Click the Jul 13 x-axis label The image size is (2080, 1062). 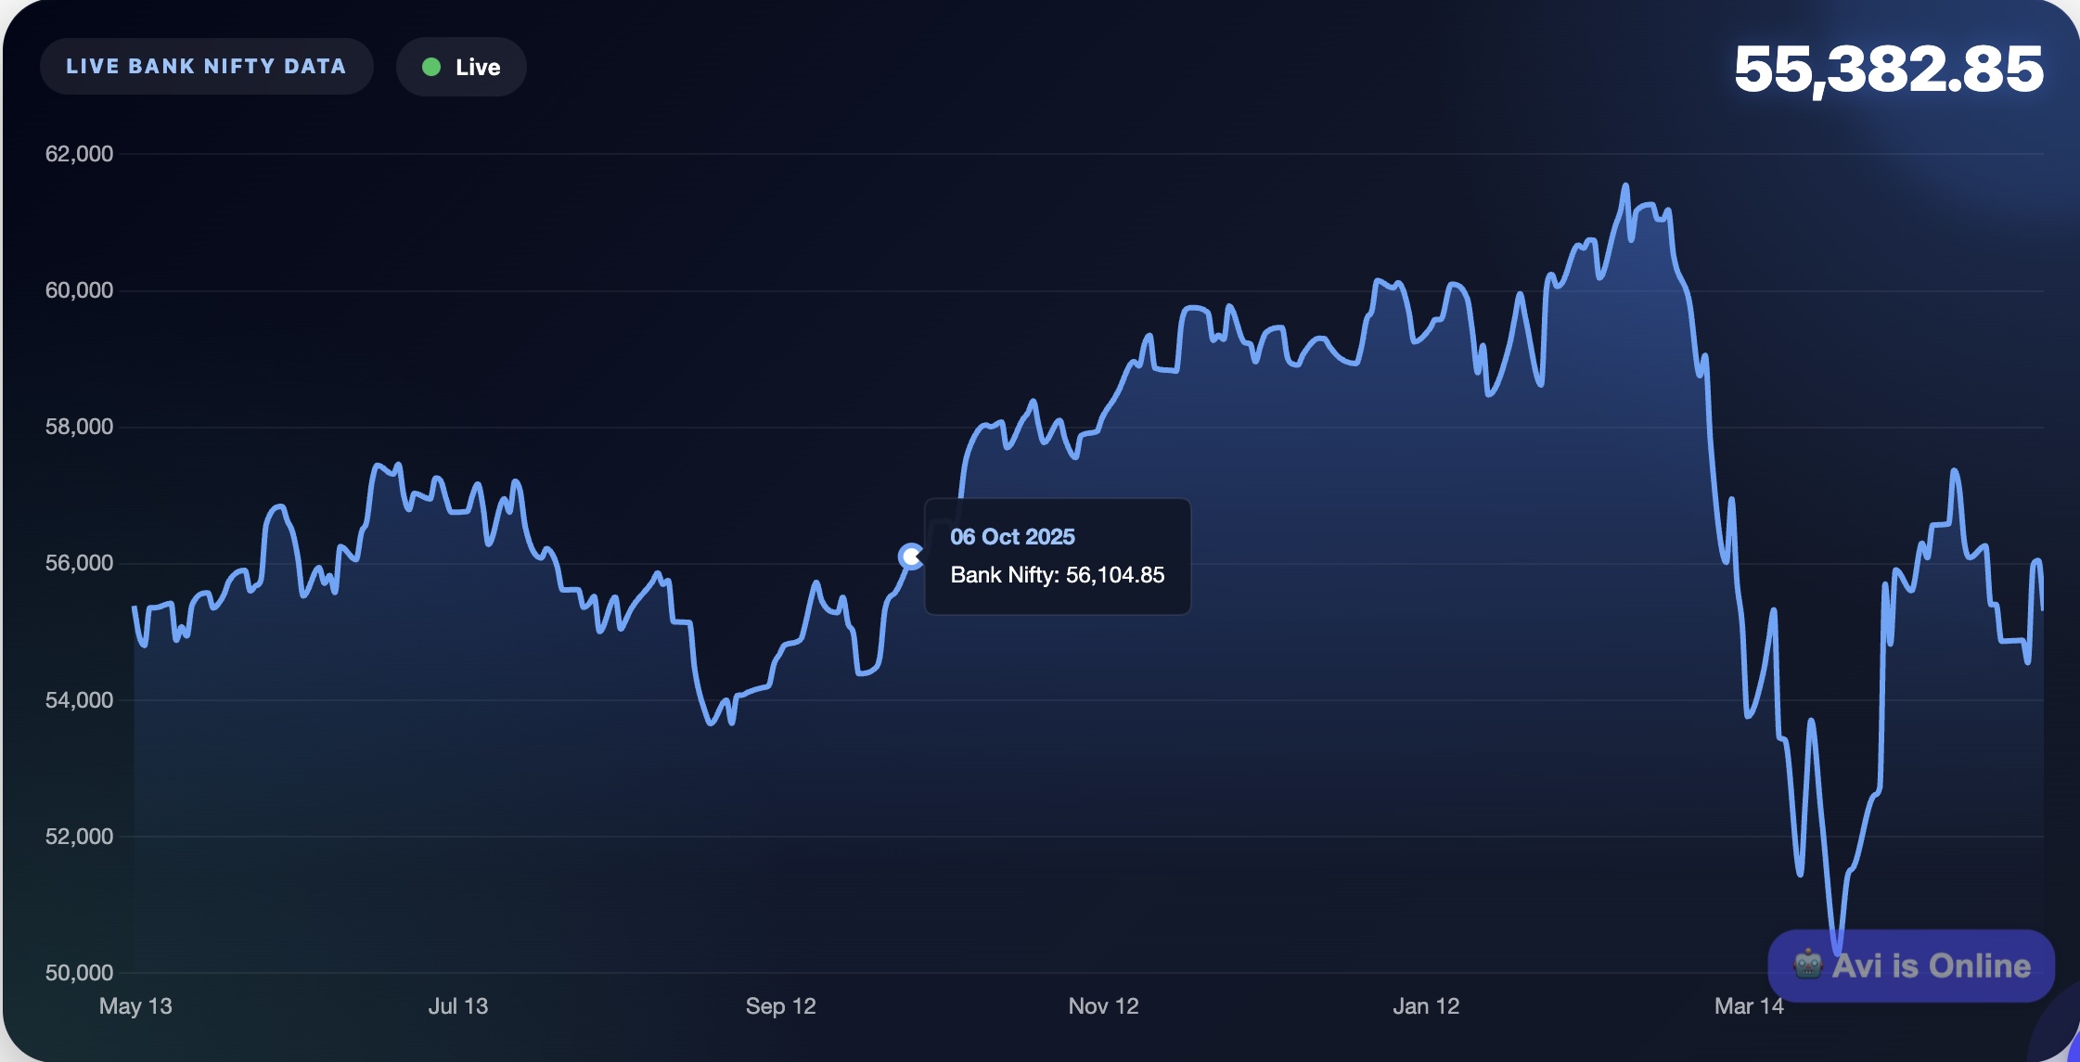click(x=458, y=1006)
